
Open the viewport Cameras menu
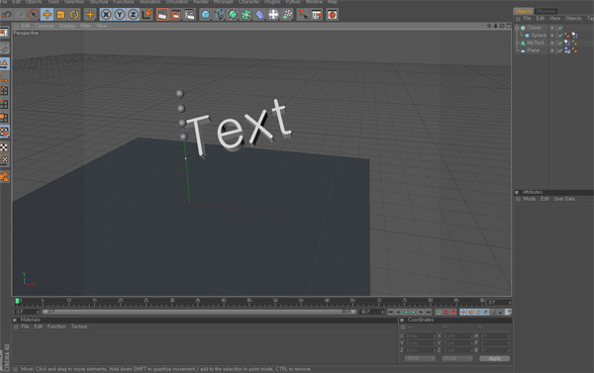[x=45, y=26]
